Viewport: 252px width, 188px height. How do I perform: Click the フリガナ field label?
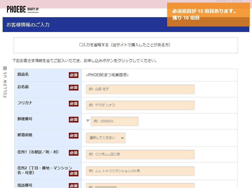click(25, 103)
